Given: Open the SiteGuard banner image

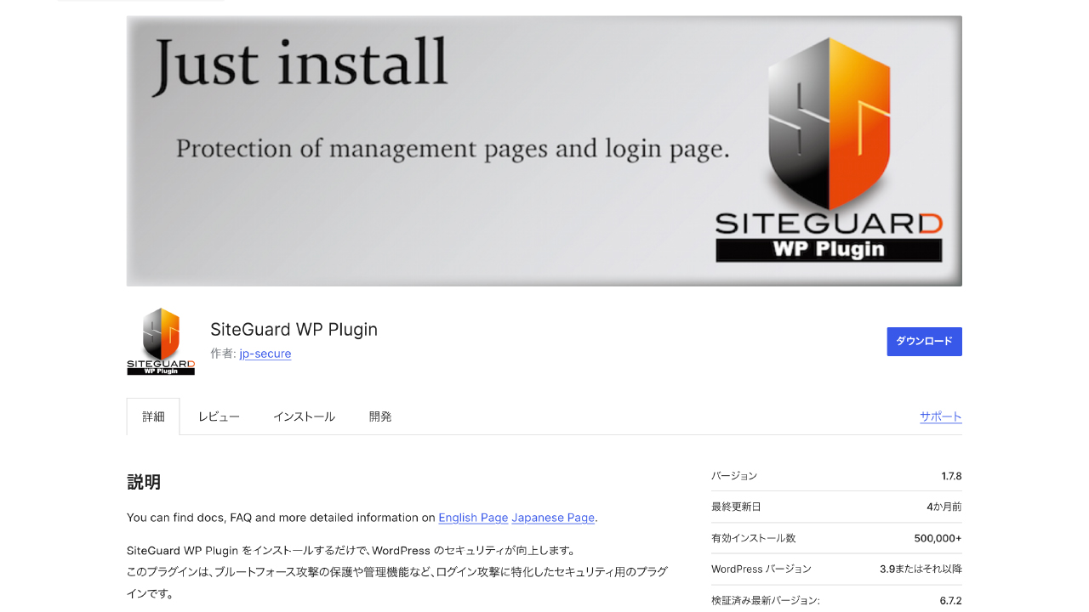Looking at the screenshot, I should tap(544, 150).
